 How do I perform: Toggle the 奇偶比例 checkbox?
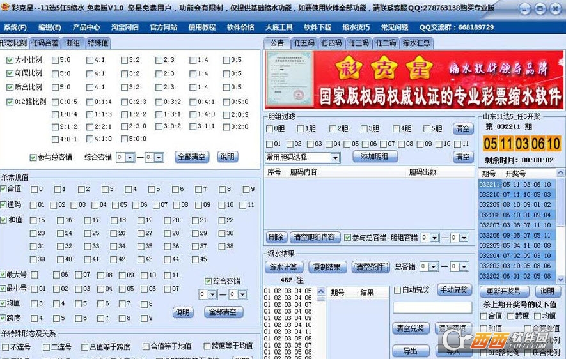(10, 73)
